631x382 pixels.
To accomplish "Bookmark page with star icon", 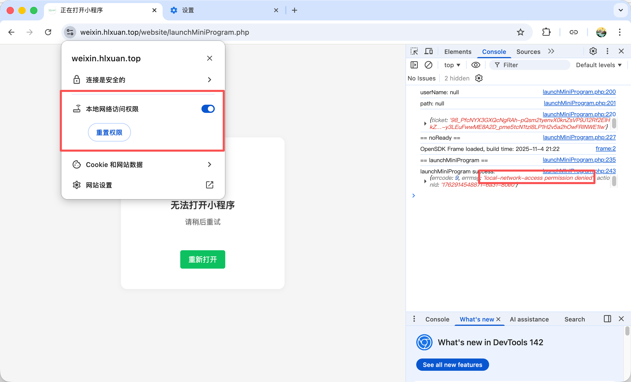I will coord(520,32).
